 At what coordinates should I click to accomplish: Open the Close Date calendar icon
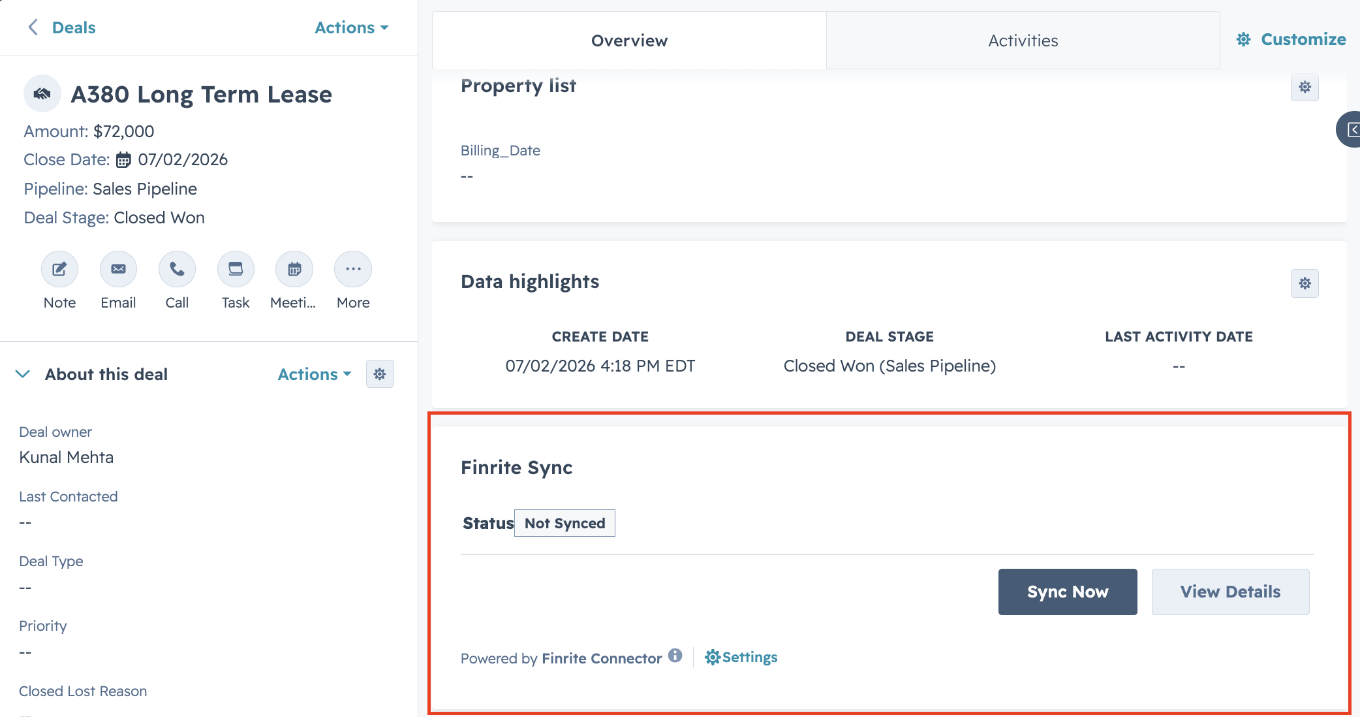[x=123, y=160]
